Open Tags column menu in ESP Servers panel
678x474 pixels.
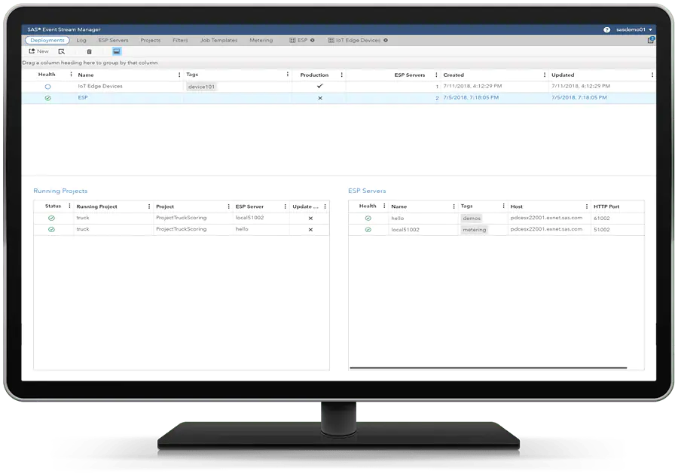click(503, 206)
